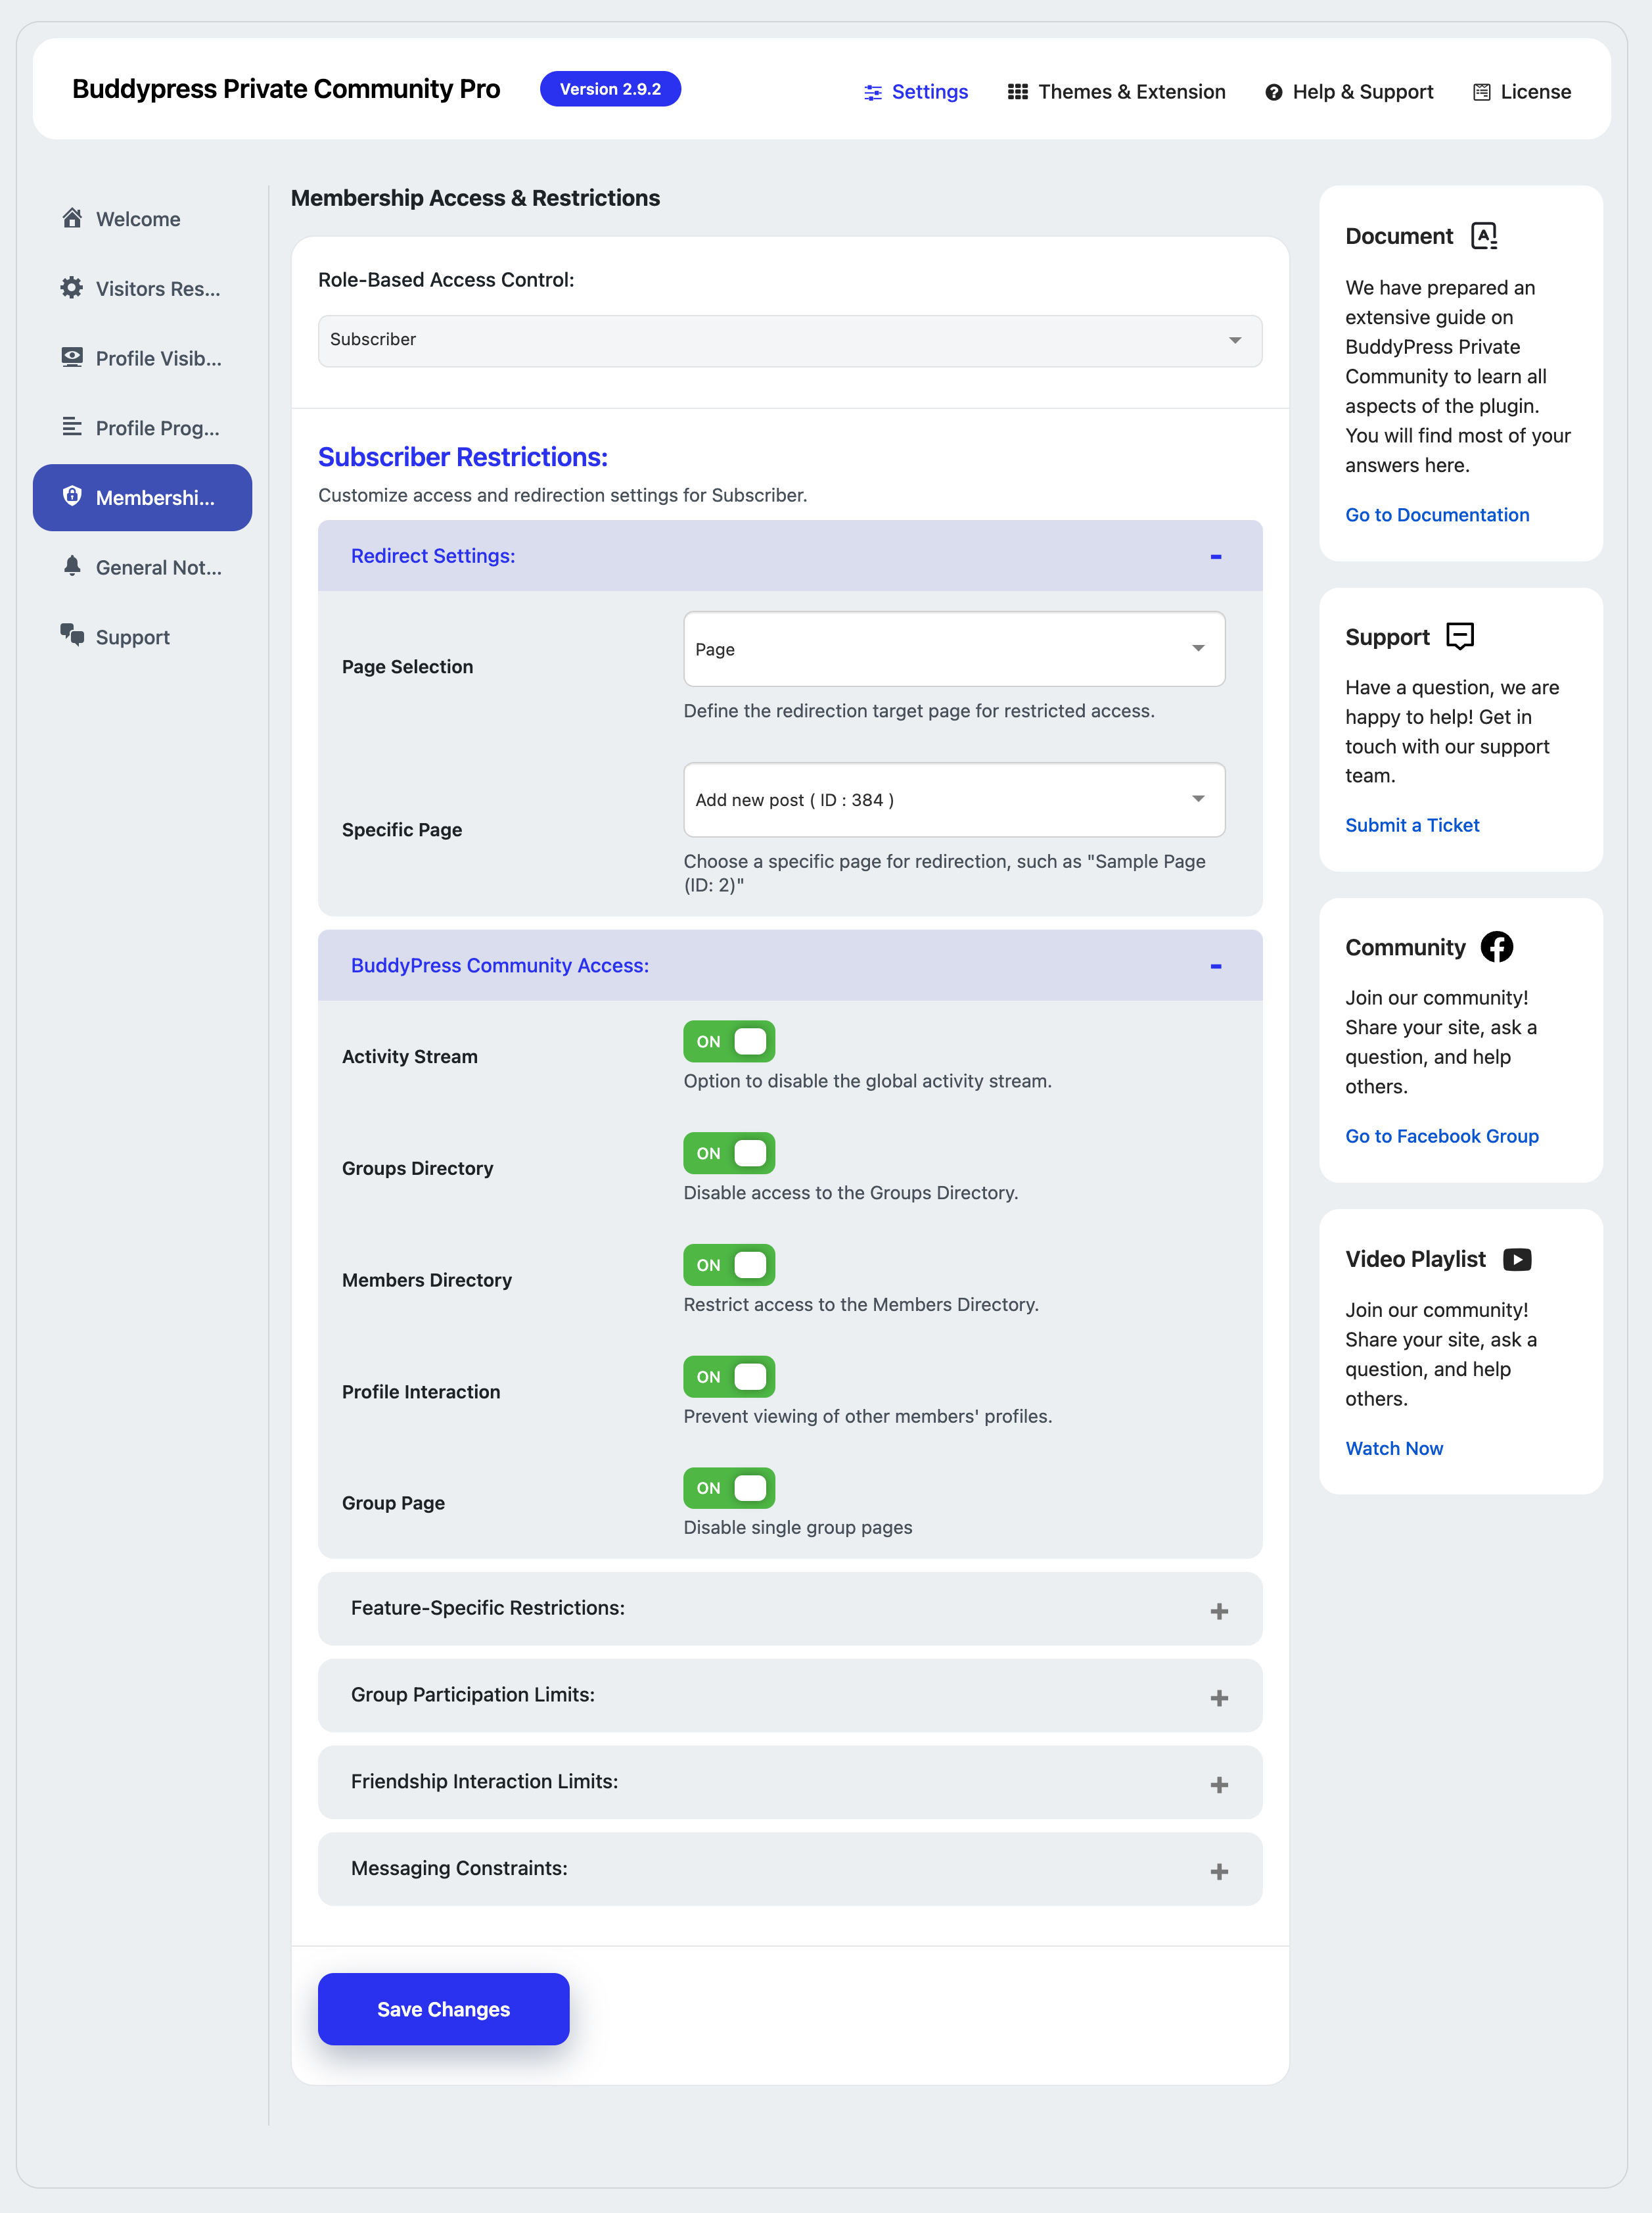Open the Themes & Extension tab
Viewport: 1652px width, 2213px height.
(x=1117, y=92)
